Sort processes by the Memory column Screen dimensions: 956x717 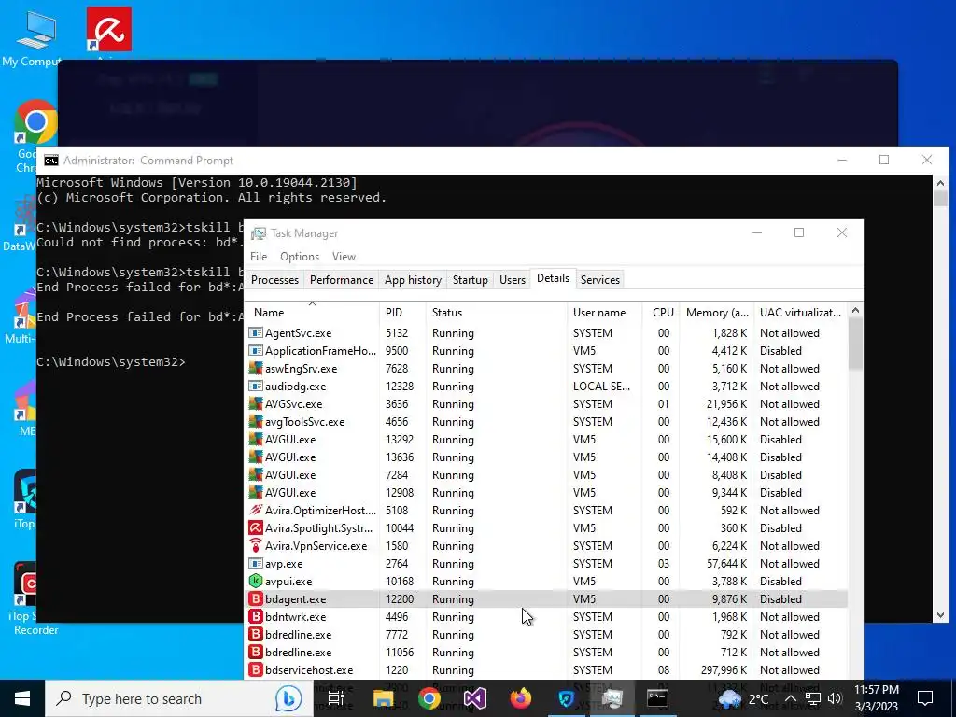coord(717,312)
